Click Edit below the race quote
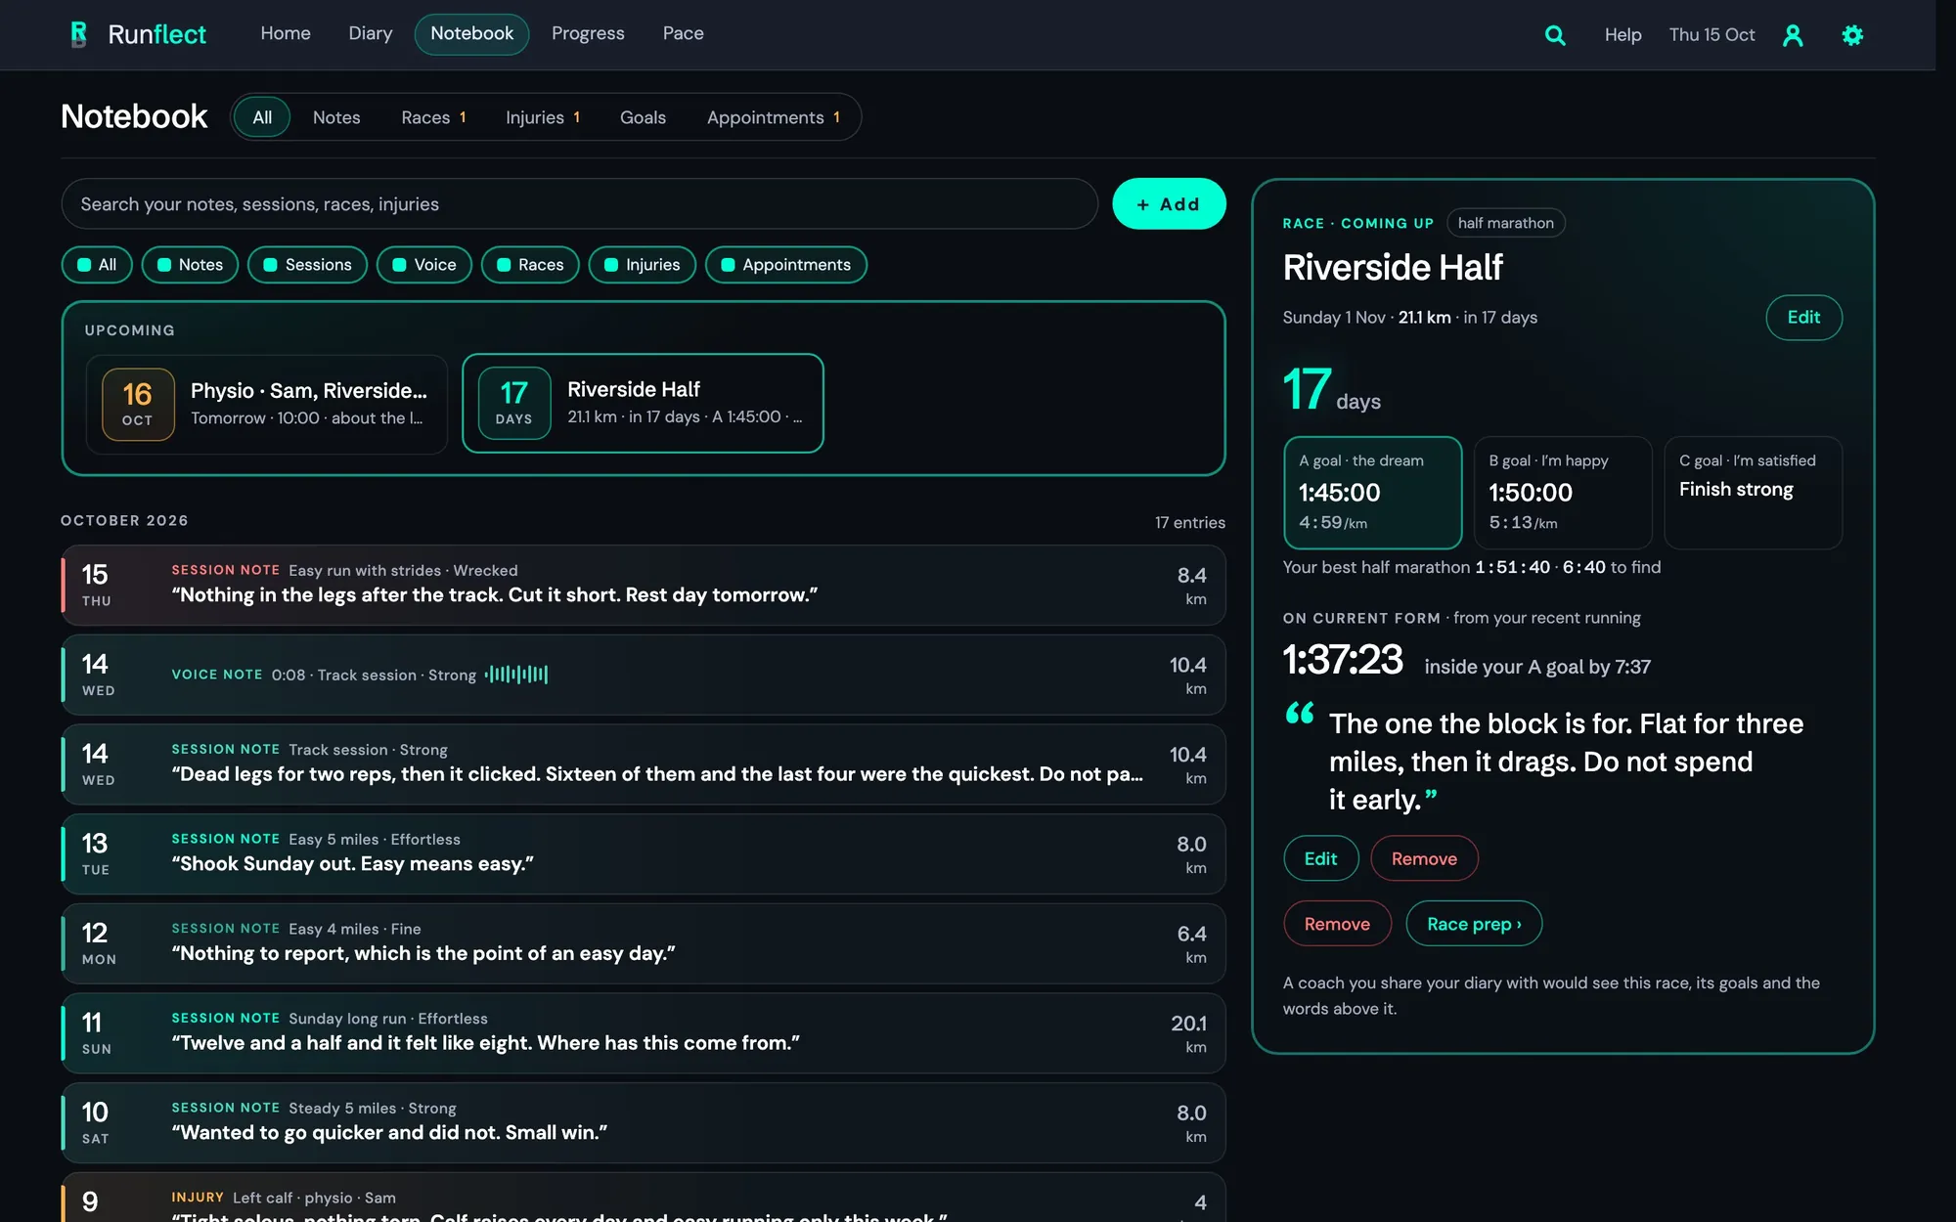The height and width of the screenshot is (1222, 1956). tap(1320, 858)
